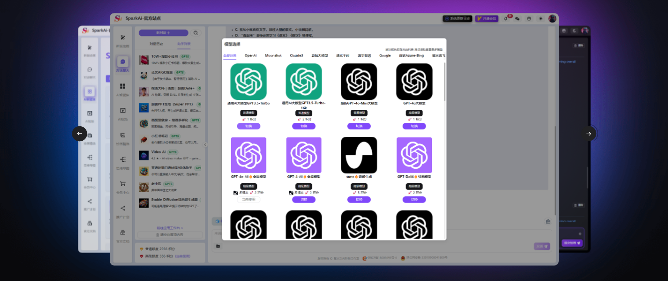The image size is (668, 281).
Task: Open the notification bell icon with badge
Action: click(506, 18)
